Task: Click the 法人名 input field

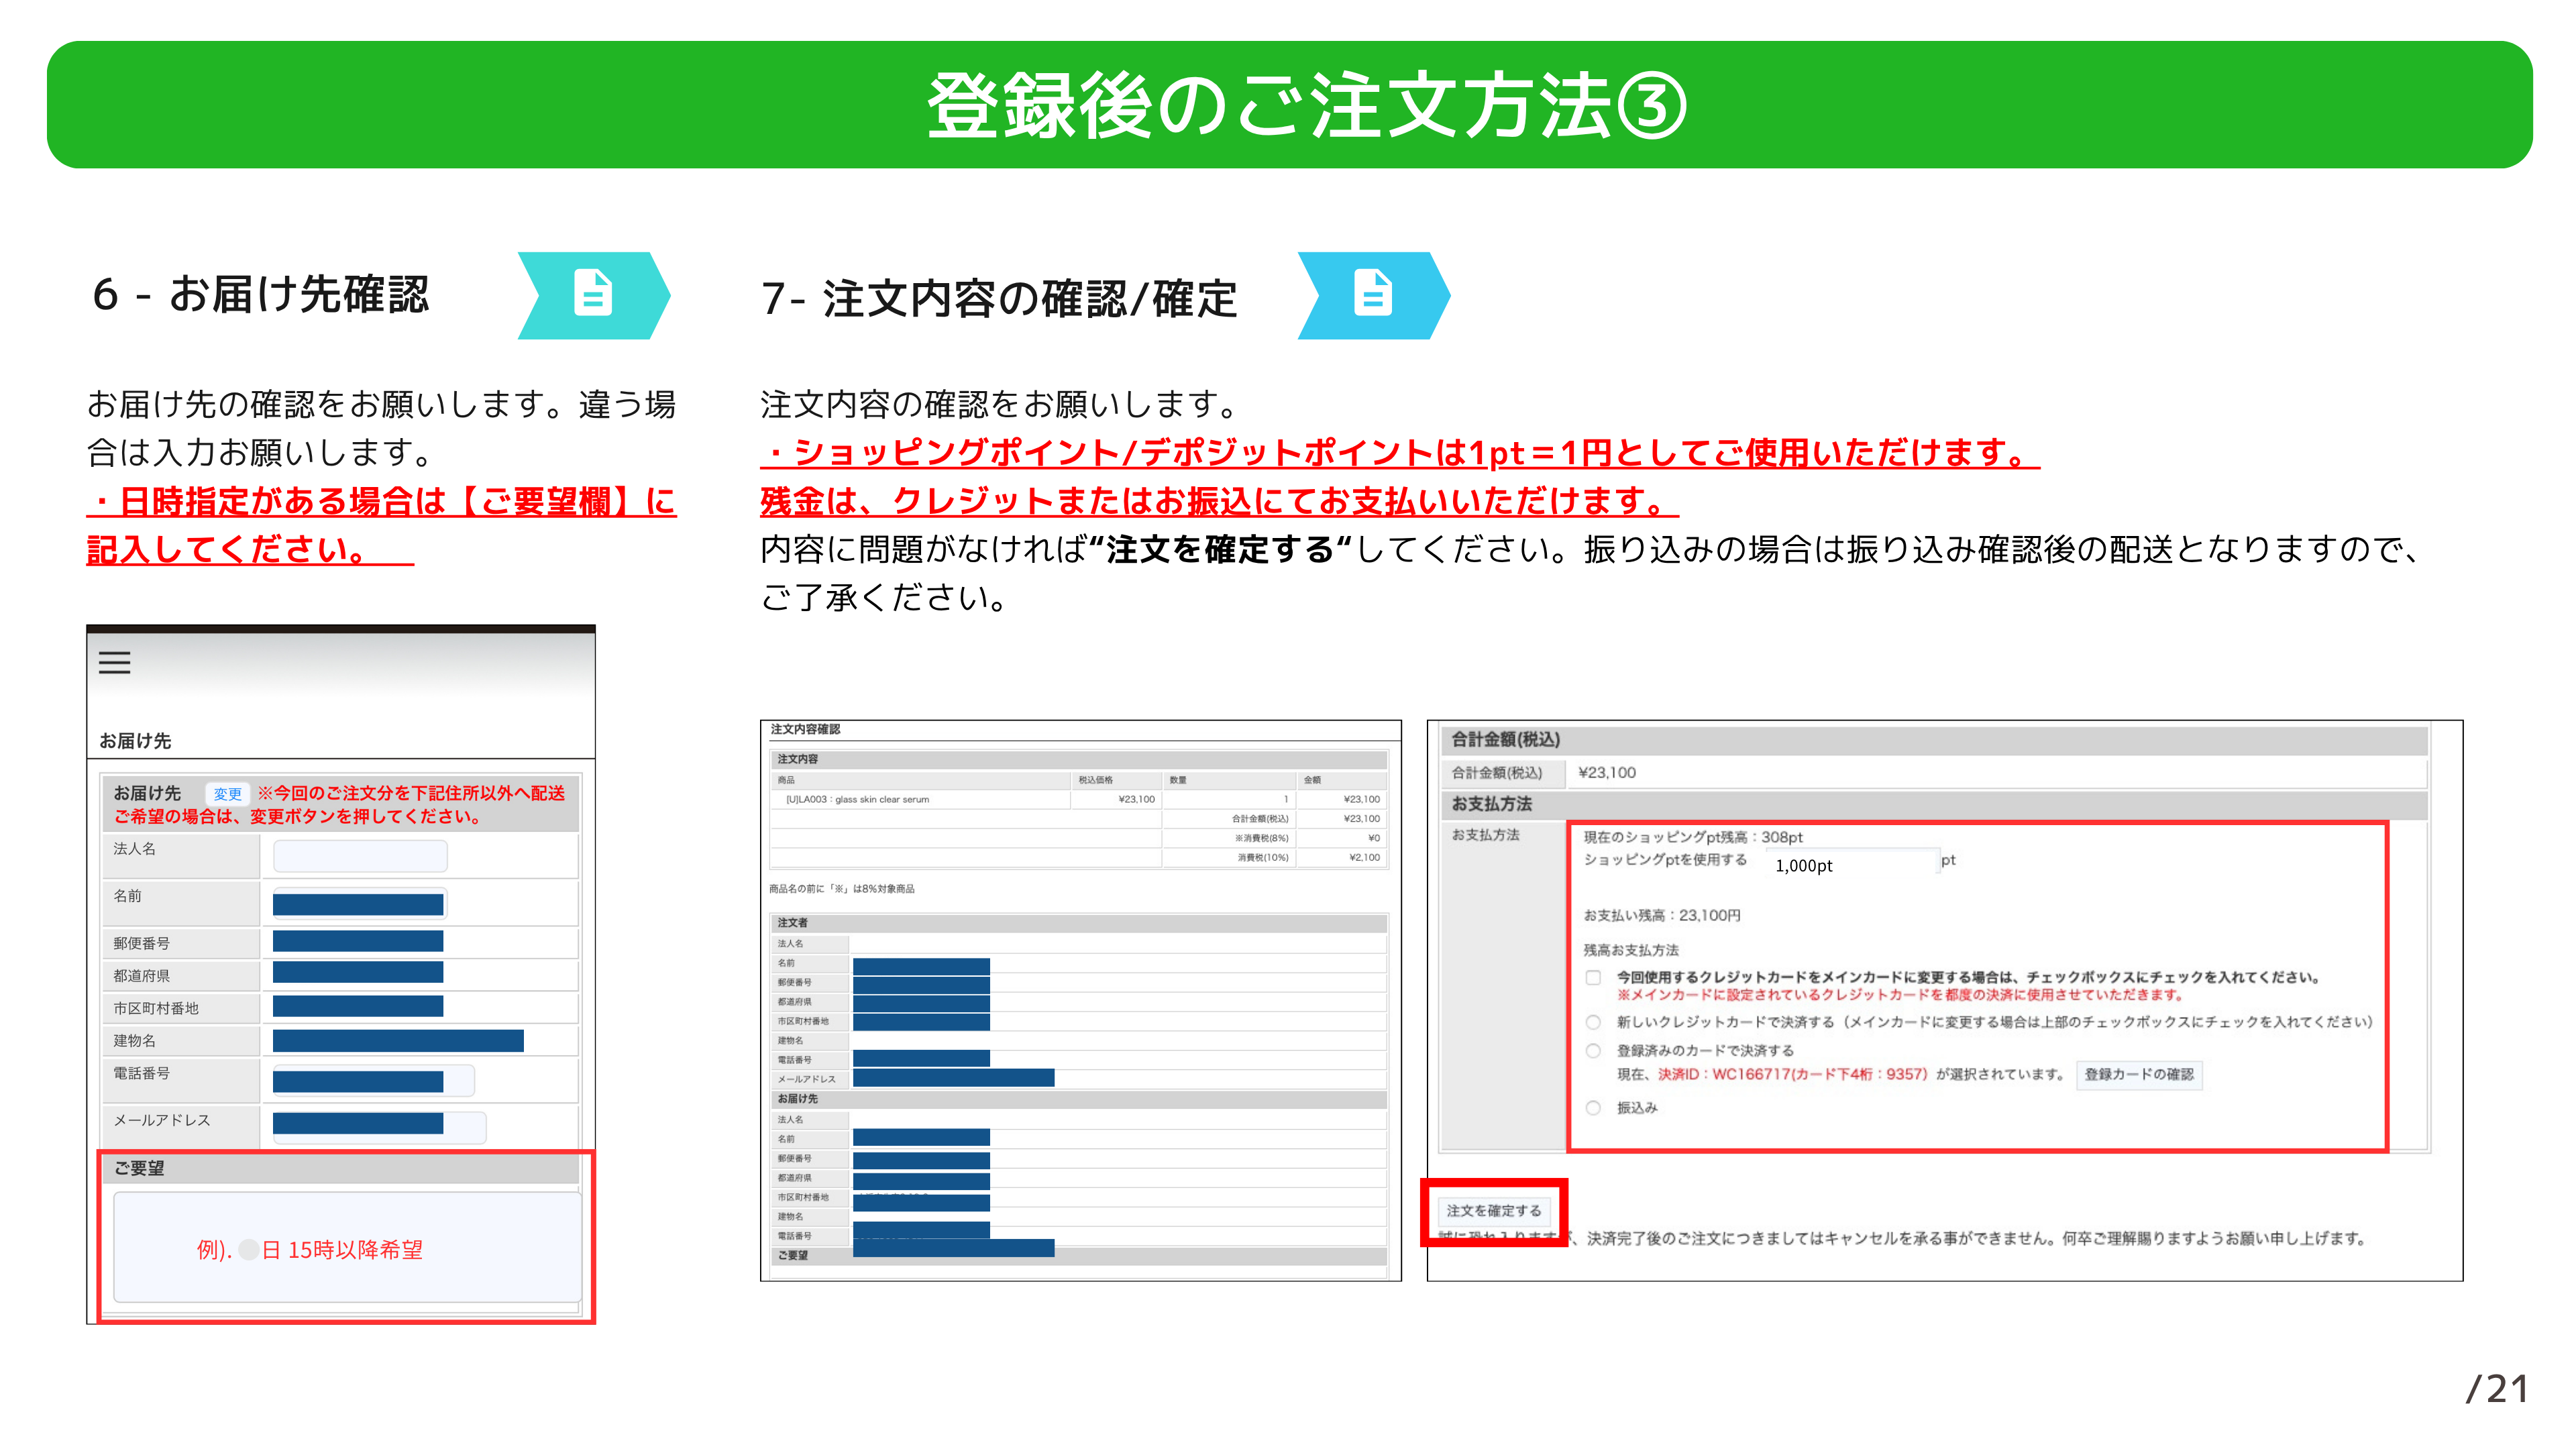Action: (360, 856)
